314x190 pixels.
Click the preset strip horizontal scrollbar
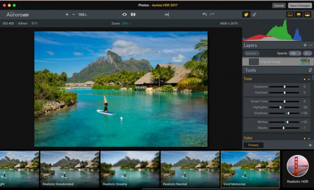tap(210, 189)
